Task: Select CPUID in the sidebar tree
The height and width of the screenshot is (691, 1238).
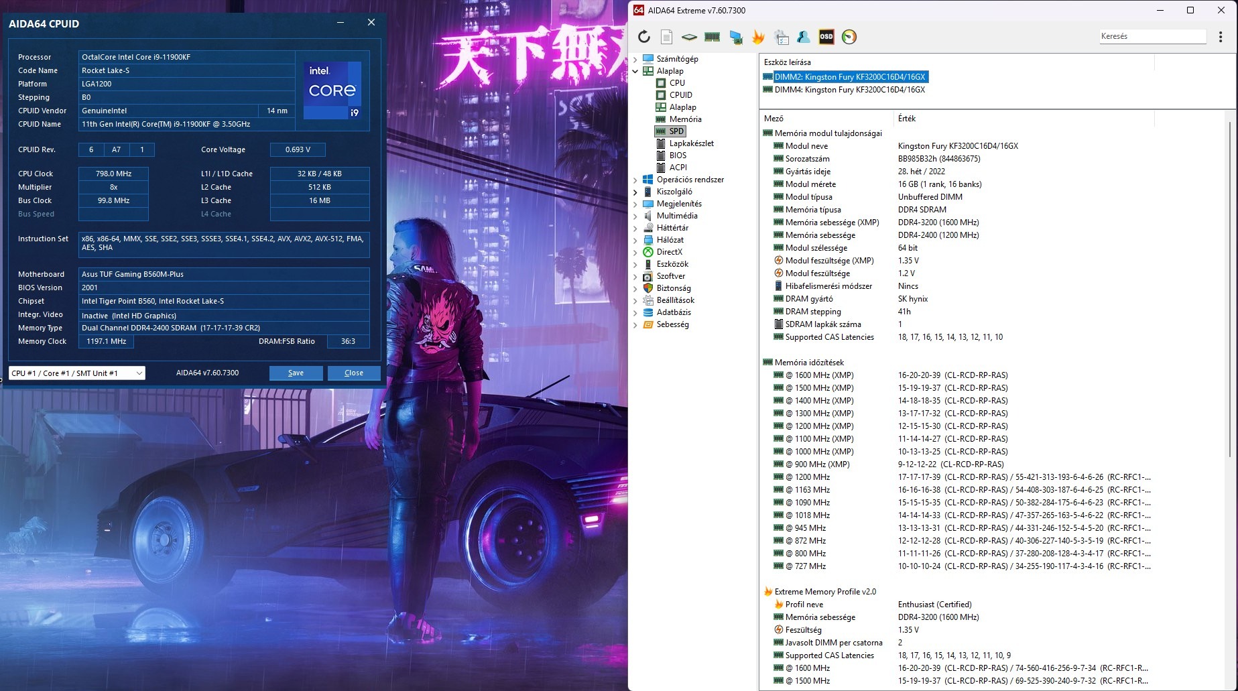Action: pos(681,95)
